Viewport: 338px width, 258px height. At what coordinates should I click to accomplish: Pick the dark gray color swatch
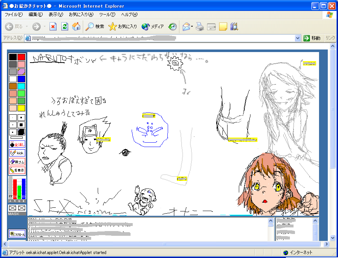click(13, 64)
